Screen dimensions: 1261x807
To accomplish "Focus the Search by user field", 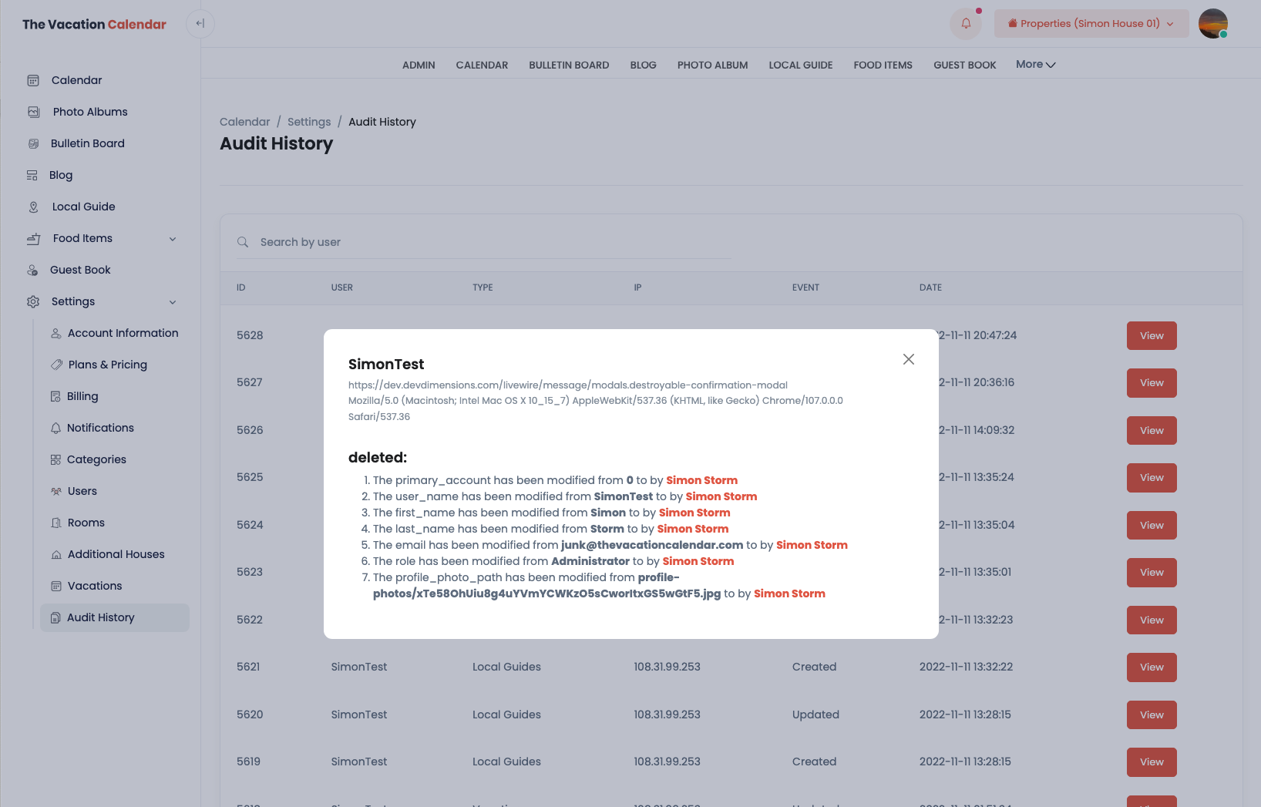I will tap(493, 242).
